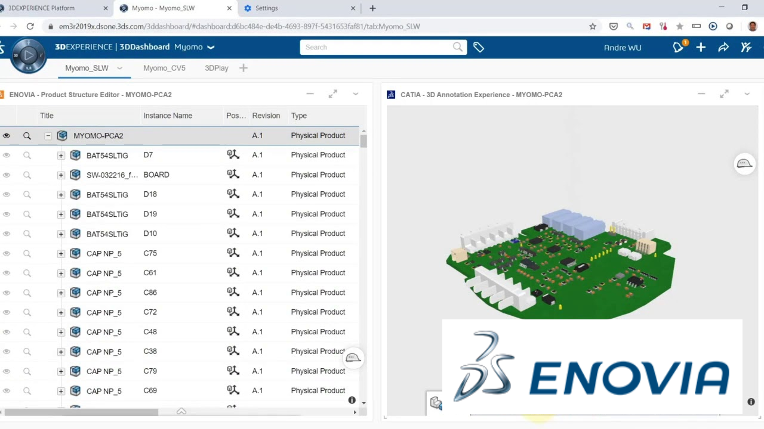Expand the CAP NP_5 C69 node
Viewport: 764px width, 429px height.
click(61, 391)
